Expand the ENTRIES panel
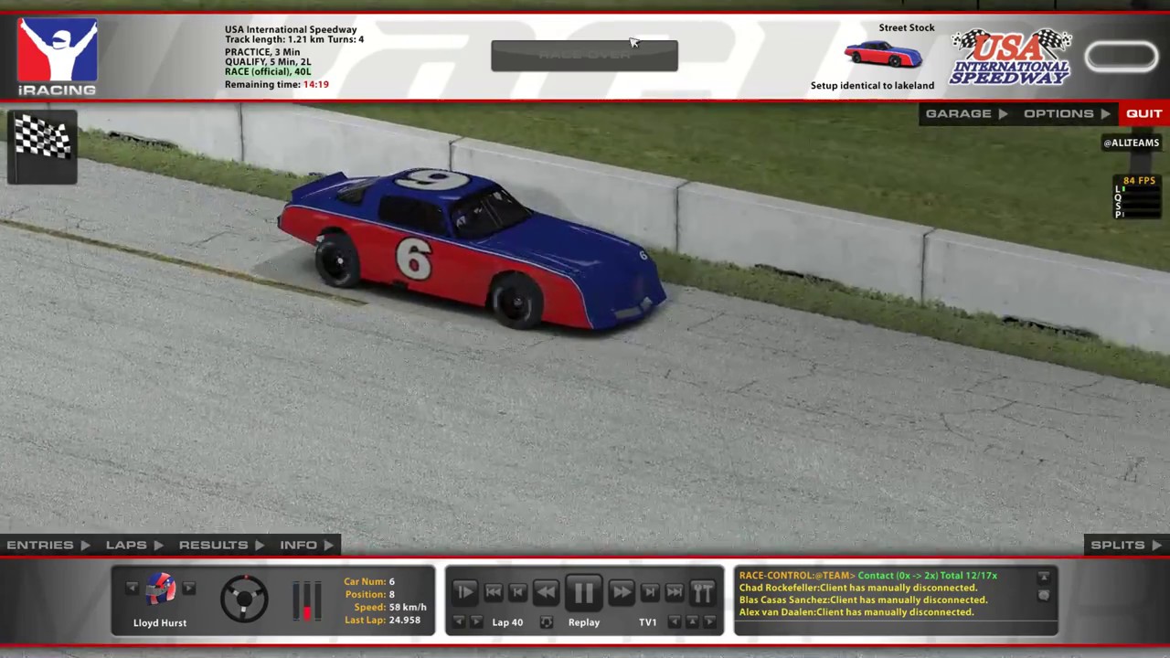The height and width of the screenshot is (658, 1170). click(x=48, y=545)
